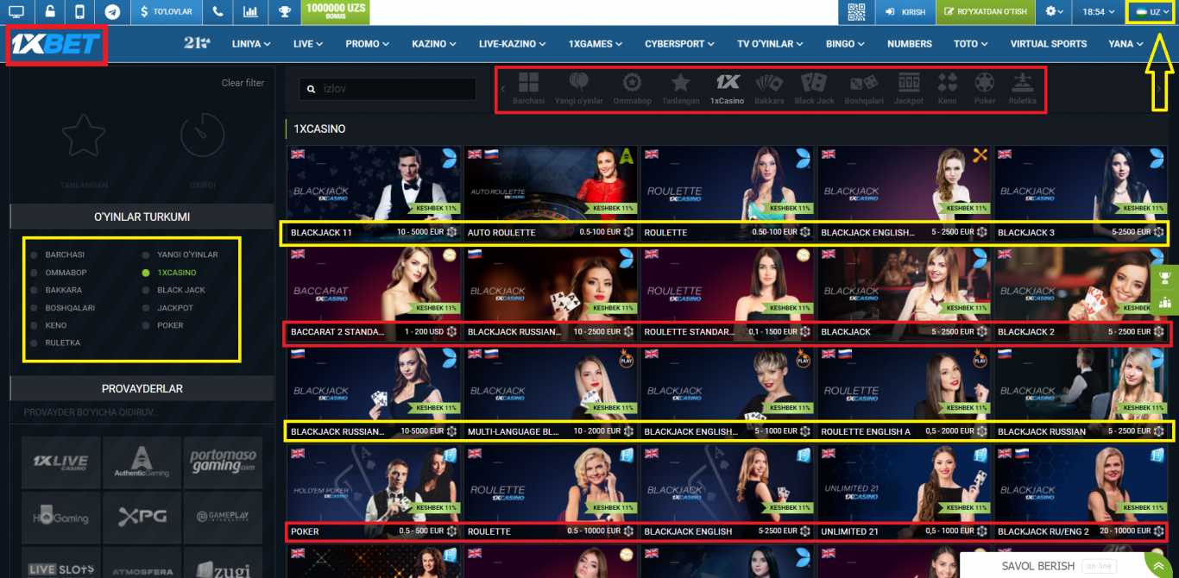The width and height of the screenshot is (1179, 578).
Task: Click the magnifier icon in the search box
Action: [x=312, y=88]
